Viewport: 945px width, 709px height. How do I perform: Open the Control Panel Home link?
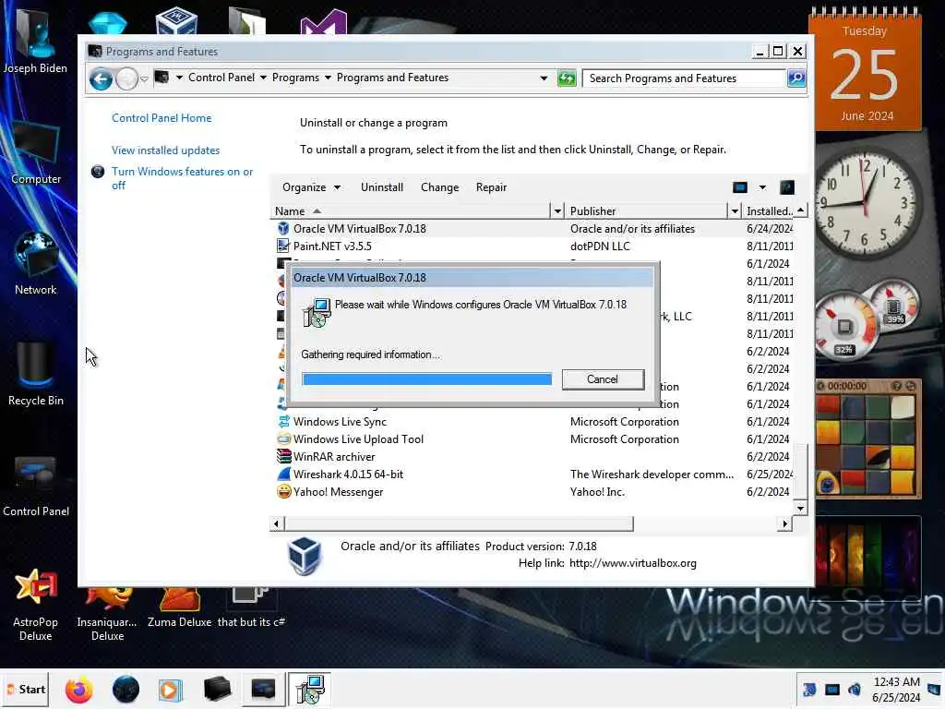click(161, 118)
